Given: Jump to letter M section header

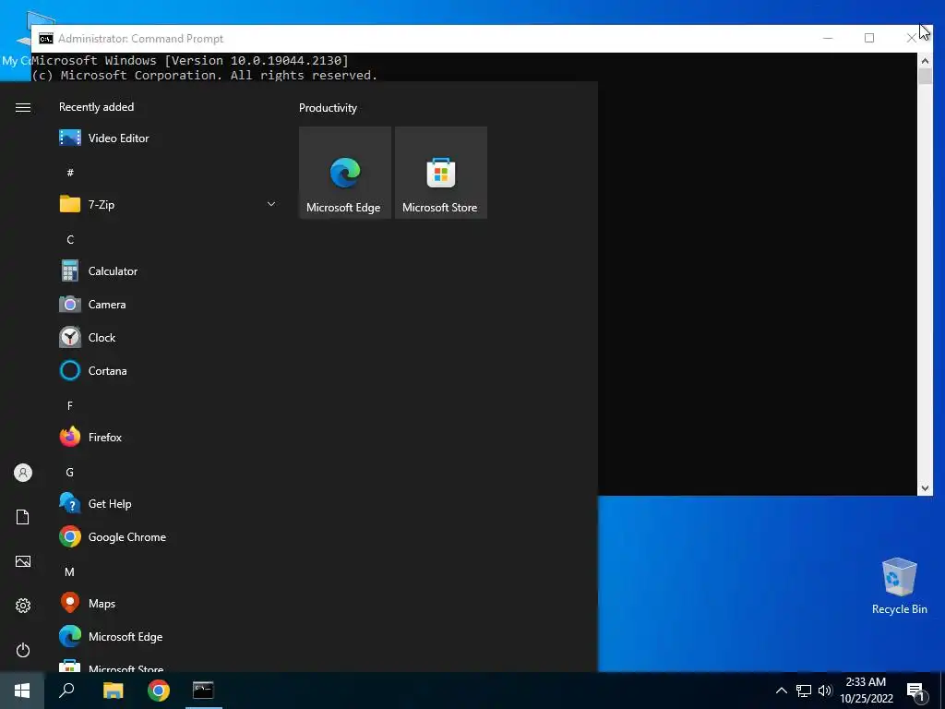Looking at the screenshot, I should click(x=70, y=572).
